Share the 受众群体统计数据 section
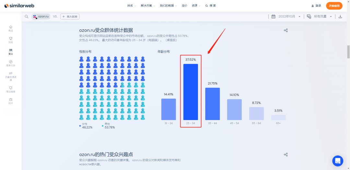This screenshot has width=350, height=170. pyautogui.click(x=286, y=30)
